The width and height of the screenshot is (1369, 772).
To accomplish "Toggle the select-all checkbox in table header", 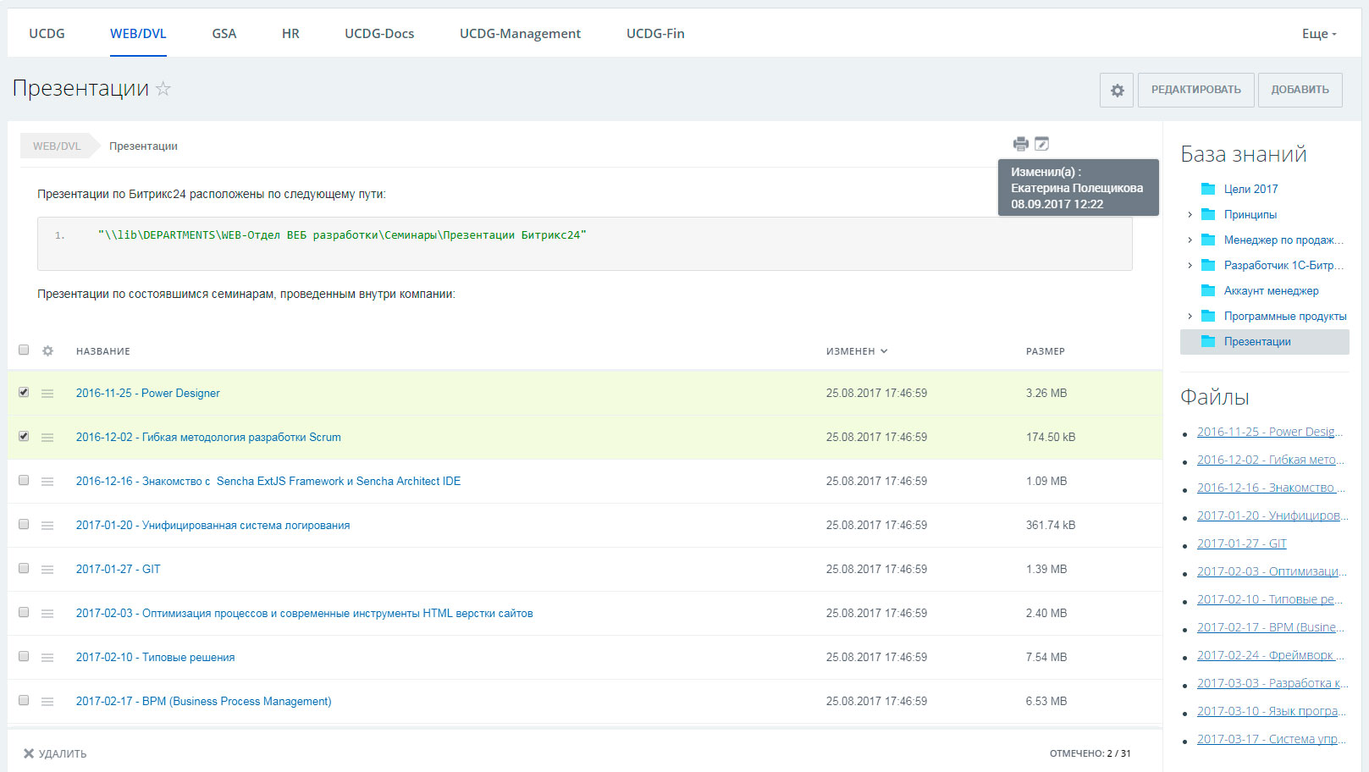I will 24,350.
